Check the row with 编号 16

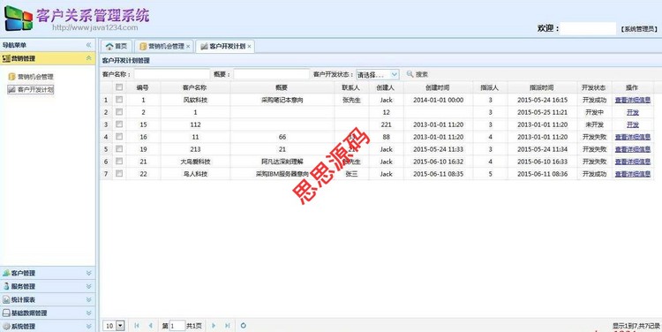[119, 137]
